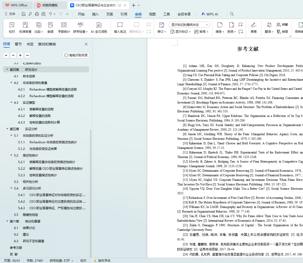Click the undo arrow icon
The height and width of the screenshot is (263, 303).
coord(51,14)
